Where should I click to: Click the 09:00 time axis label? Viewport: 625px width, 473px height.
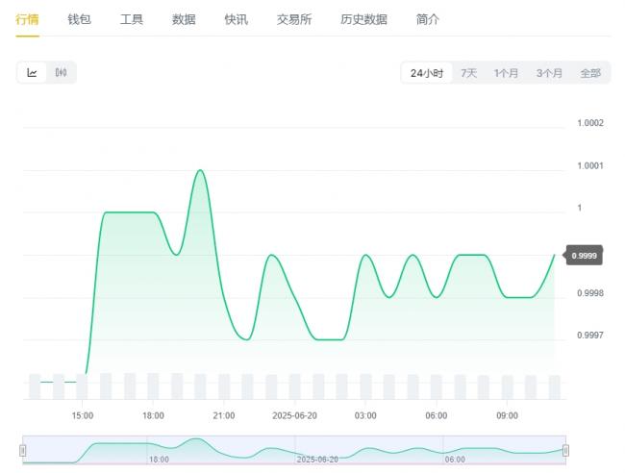click(507, 415)
